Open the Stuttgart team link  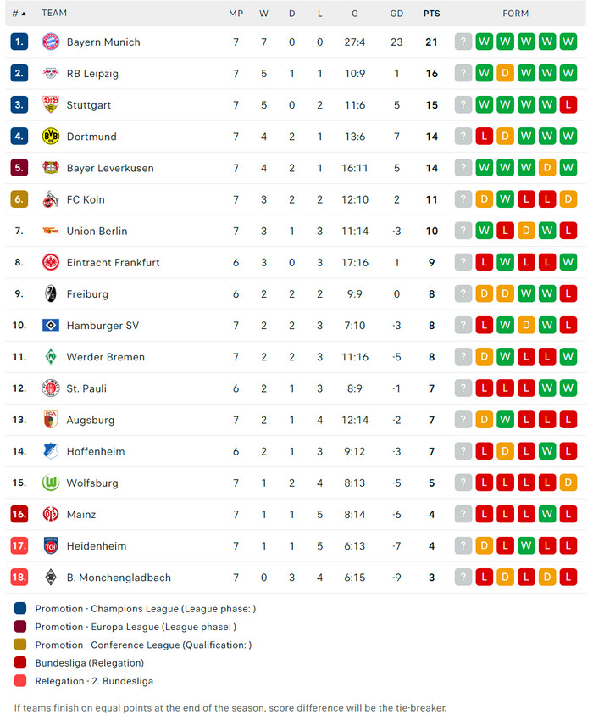[x=89, y=105]
